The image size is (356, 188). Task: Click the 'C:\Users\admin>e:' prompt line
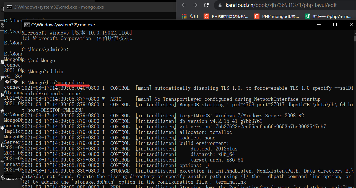click(x=45, y=49)
